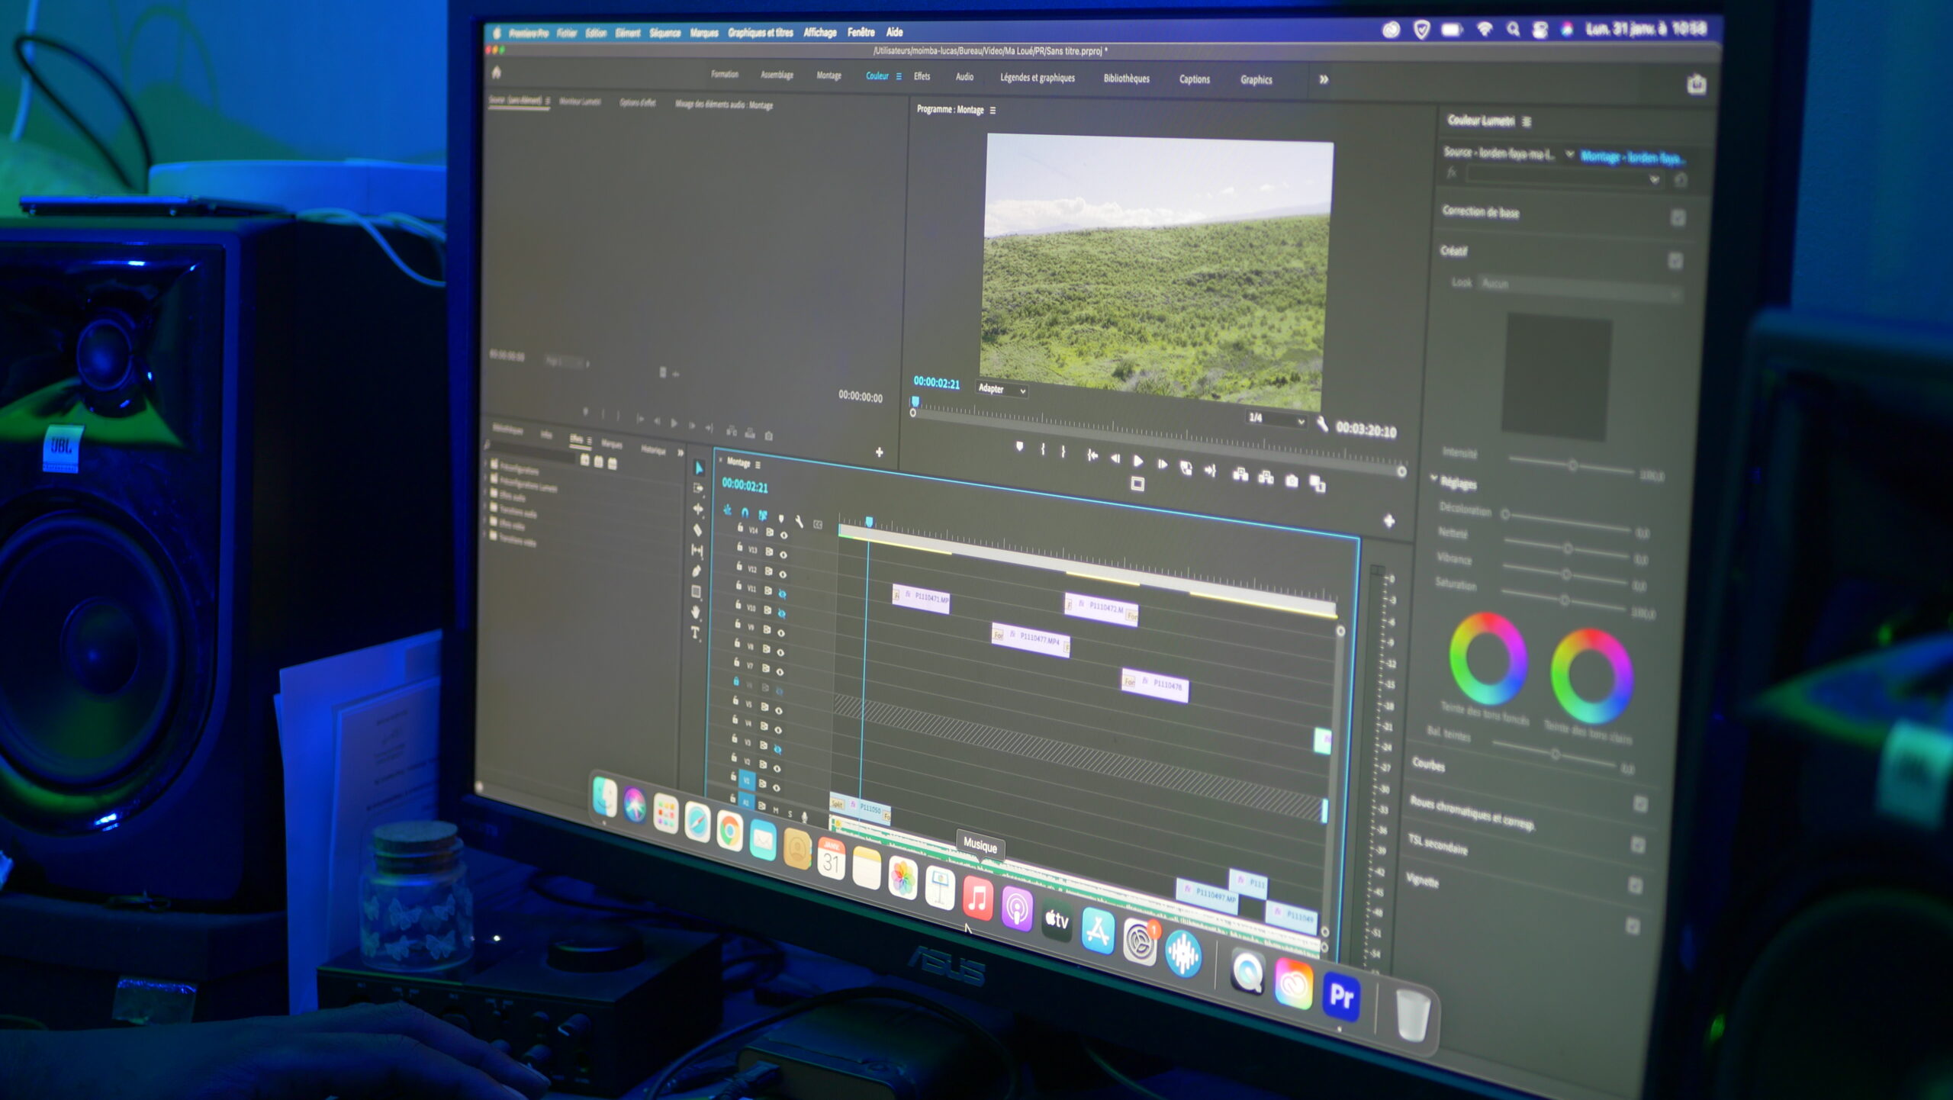
Task: Click the Home icon in Premiere header
Action: [497, 72]
